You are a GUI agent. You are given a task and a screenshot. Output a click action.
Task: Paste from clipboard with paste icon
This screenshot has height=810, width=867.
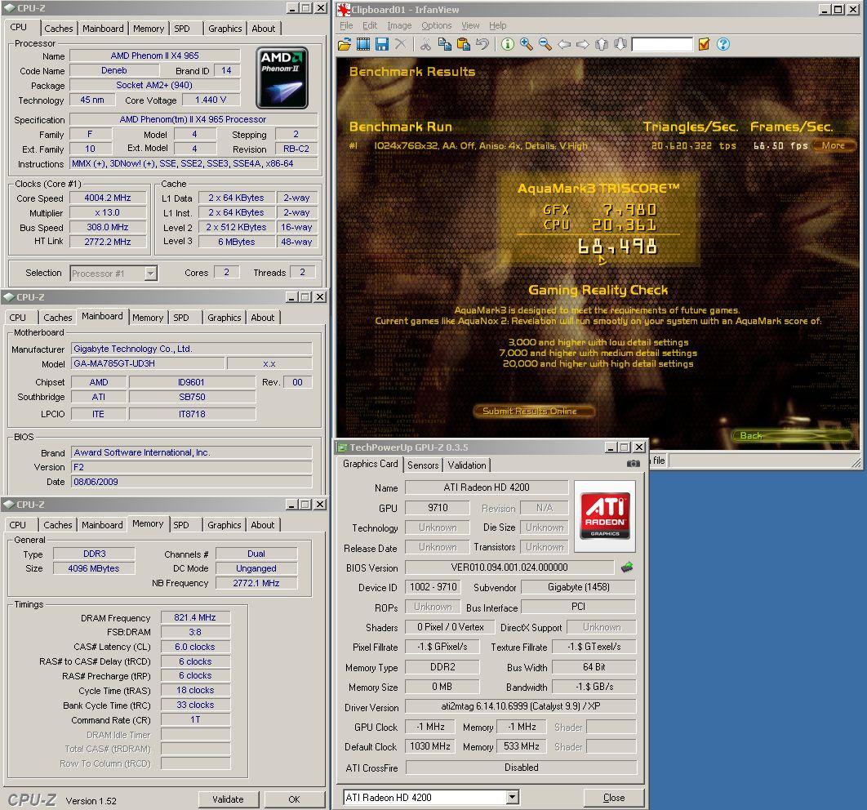(x=464, y=44)
